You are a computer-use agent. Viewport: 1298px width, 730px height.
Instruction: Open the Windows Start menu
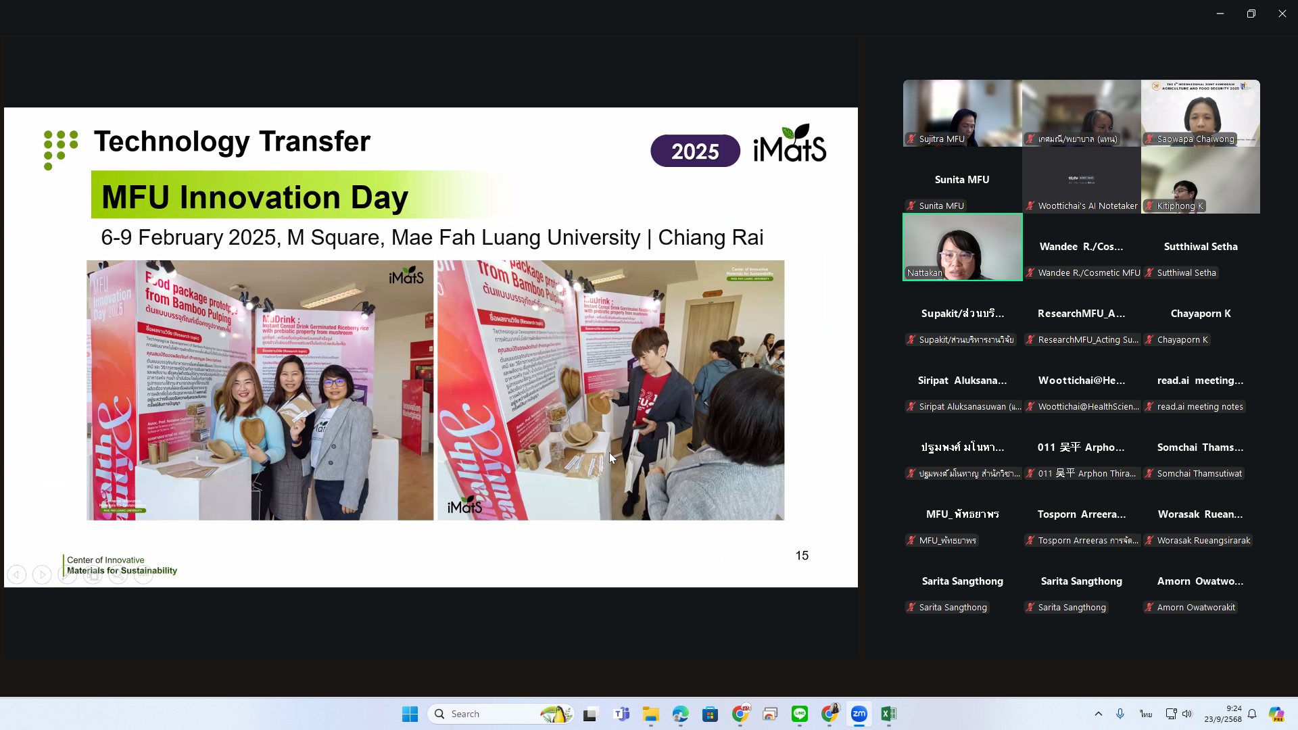pos(410,714)
